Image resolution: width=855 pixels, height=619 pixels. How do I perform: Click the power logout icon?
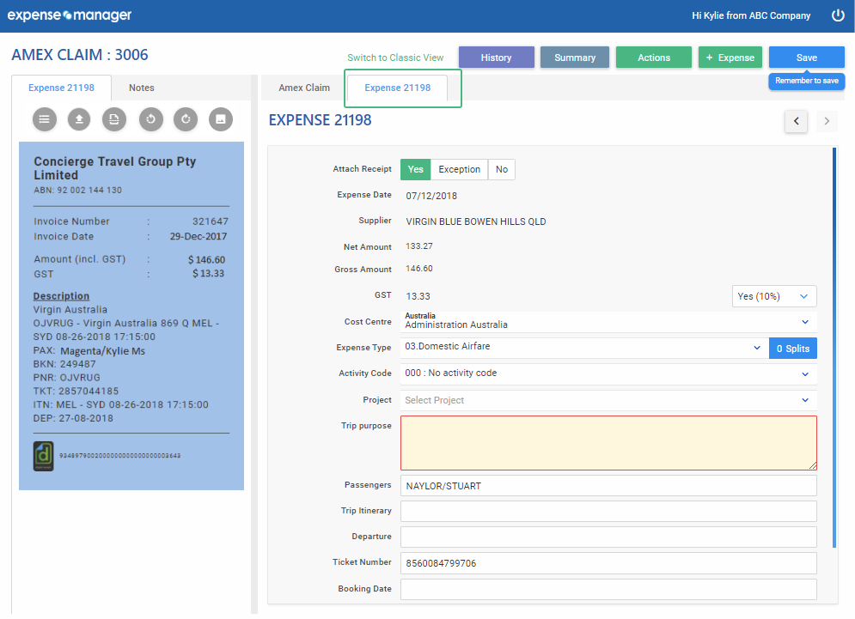tap(838, 15)
